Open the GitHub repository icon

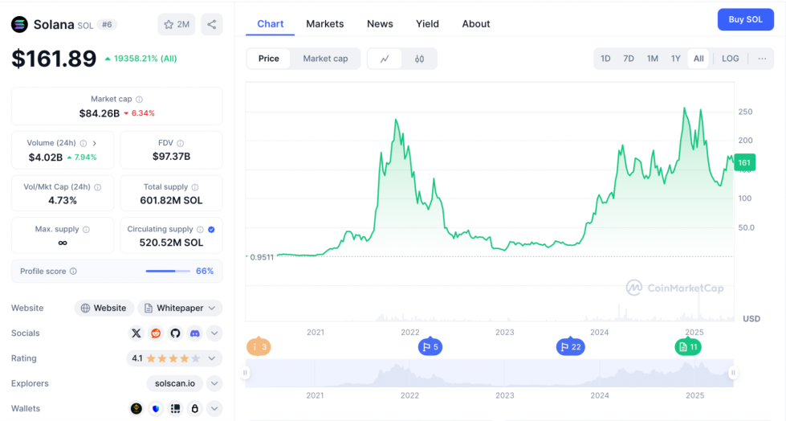click(175, 333)
